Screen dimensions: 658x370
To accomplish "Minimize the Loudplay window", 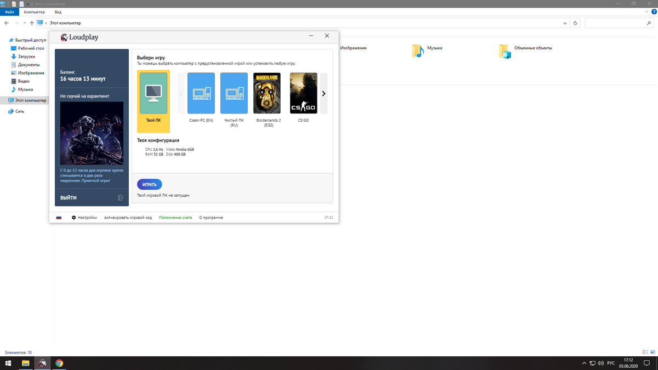I will click(311, 36).
